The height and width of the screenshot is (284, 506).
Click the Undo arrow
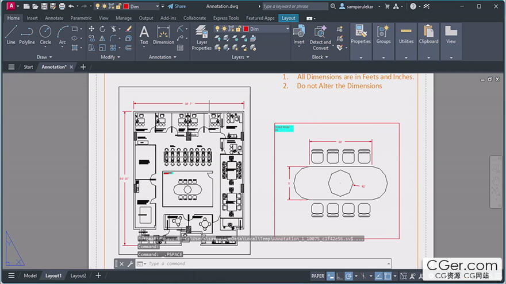pyautogui.click(x=71, y=6)
